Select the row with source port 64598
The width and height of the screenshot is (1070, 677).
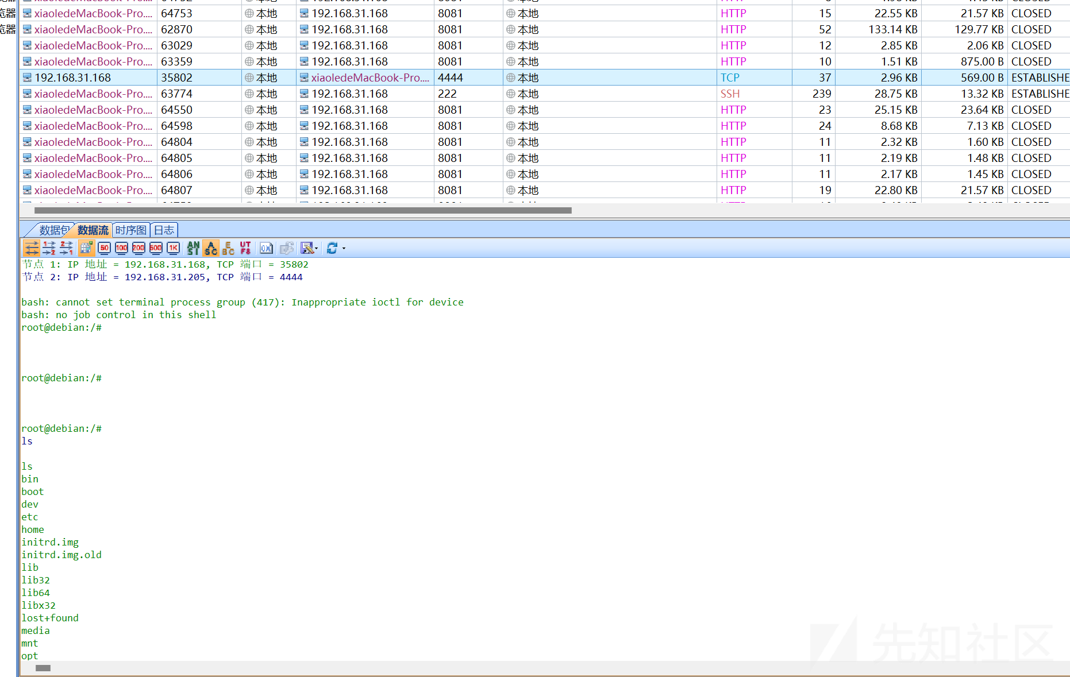click(544, 126)
